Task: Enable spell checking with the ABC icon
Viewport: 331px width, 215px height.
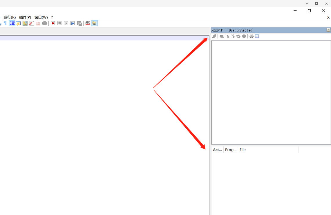Action: pyautogui.click(x=88, y=23)
